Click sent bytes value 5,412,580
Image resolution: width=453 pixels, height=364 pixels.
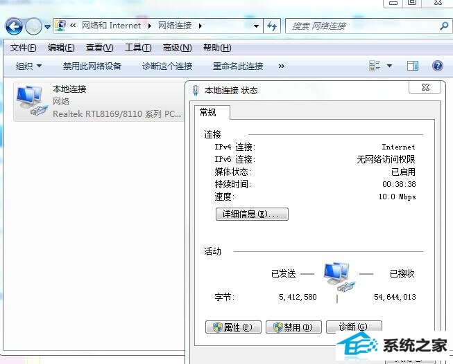(x=298, y=297)
